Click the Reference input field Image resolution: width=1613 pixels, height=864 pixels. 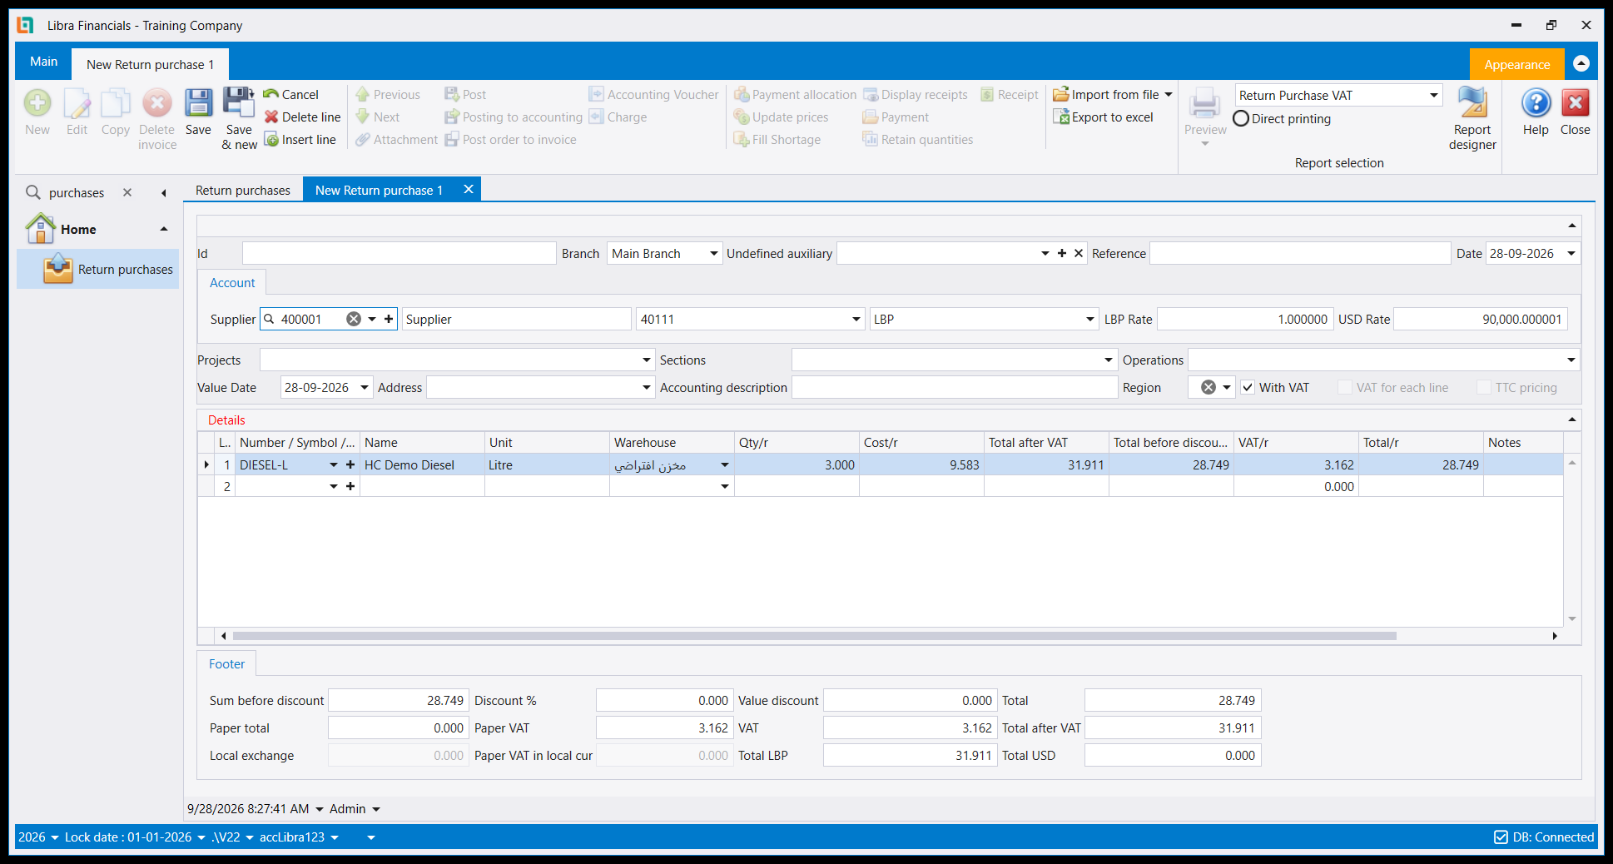1300,253
